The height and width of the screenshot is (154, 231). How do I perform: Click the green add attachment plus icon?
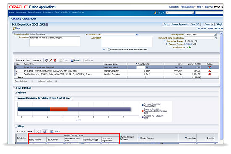190,47
